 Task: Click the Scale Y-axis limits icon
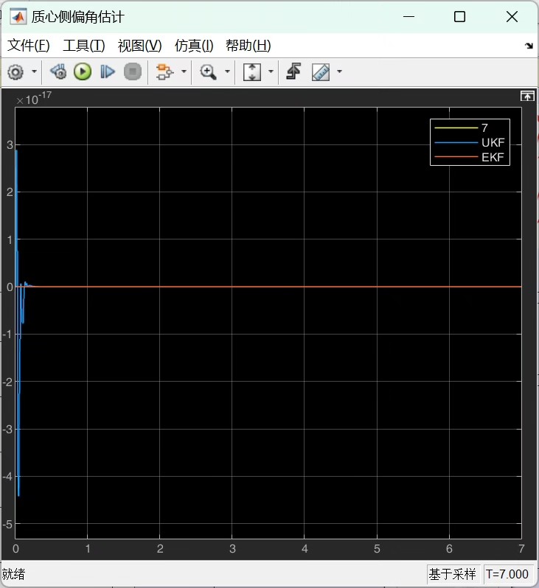point(252,71)
